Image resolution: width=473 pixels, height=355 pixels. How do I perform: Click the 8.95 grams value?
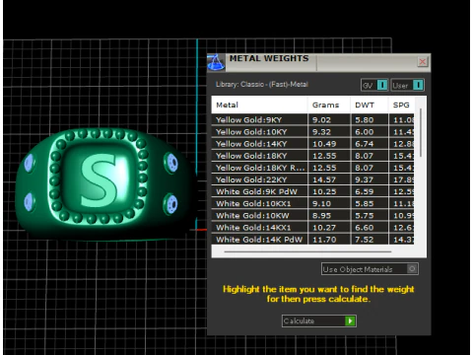coord(321,216)
